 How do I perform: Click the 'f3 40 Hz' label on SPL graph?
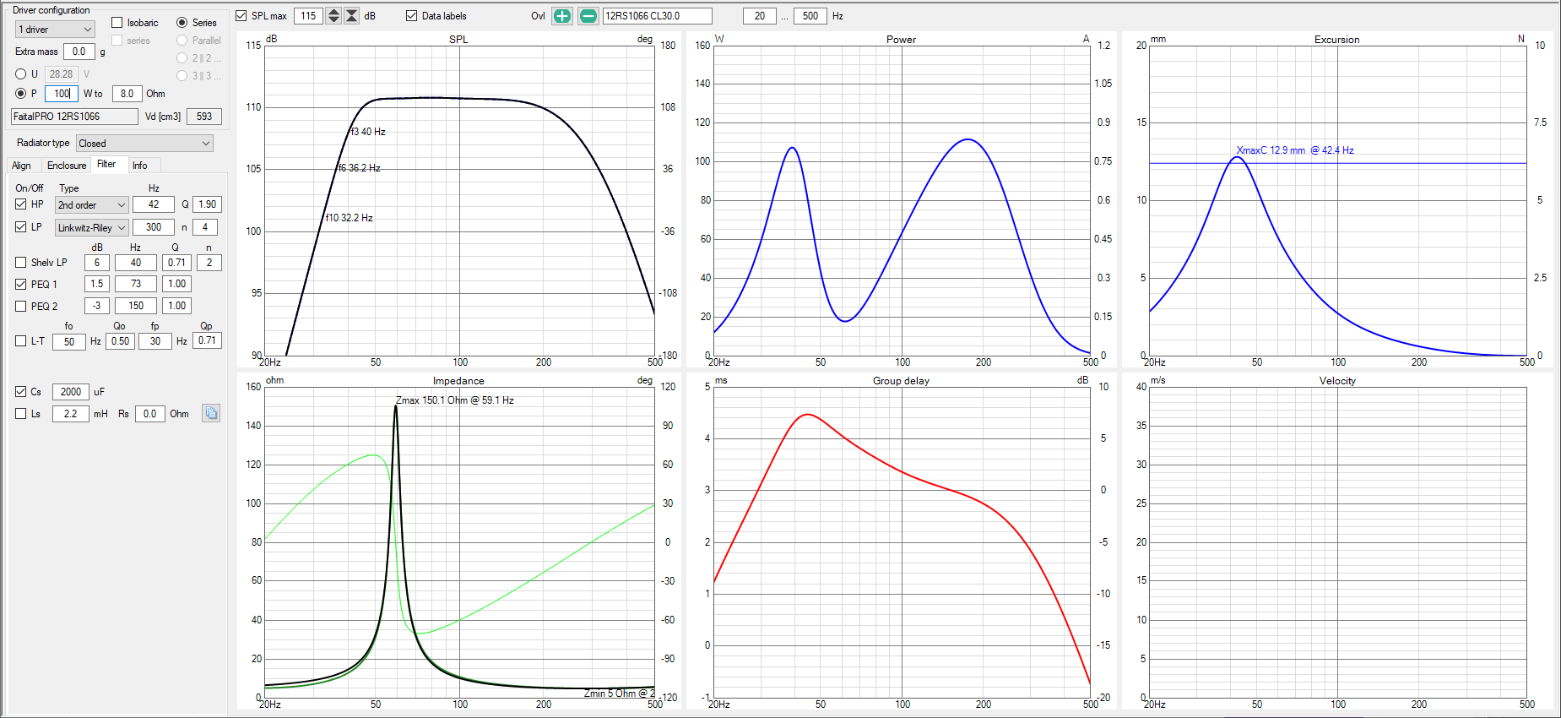[x=368, y=132]
